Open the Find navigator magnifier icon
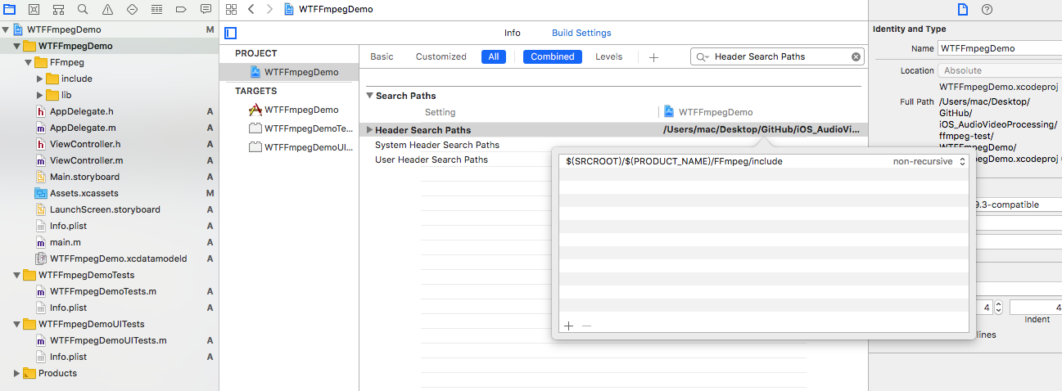 coord(83,10)
